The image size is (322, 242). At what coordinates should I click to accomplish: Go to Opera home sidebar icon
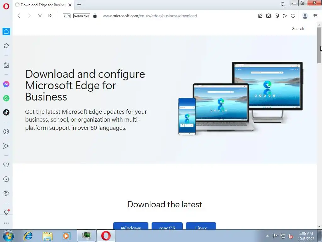point(6,32)
